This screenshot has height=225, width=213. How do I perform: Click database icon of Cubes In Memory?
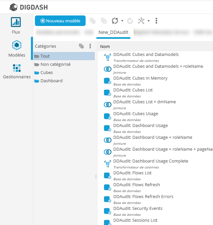(108, 81)
